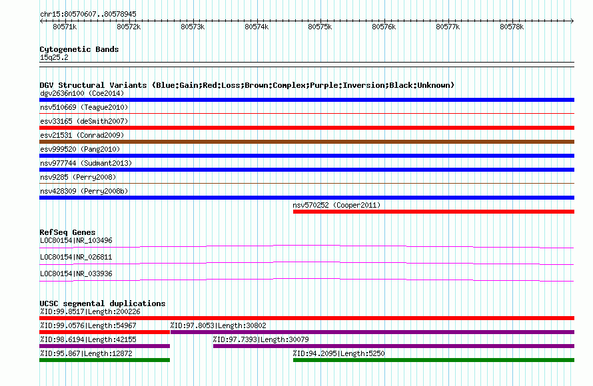Open variant nsv570252 (Cooper2011) label
Viewport: 593px width, 386px height.
tap(336, 205)
